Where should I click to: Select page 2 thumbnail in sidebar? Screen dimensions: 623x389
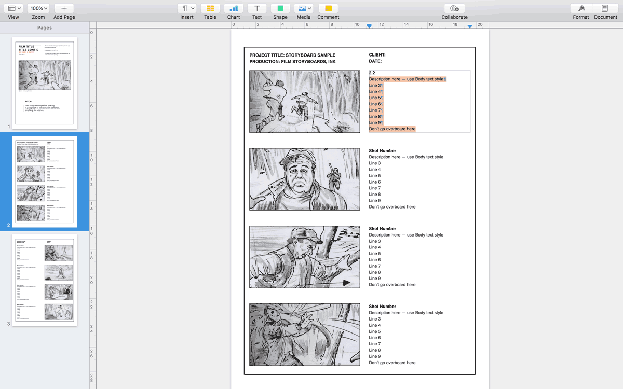pyautogui.click(x=45, y=182)
